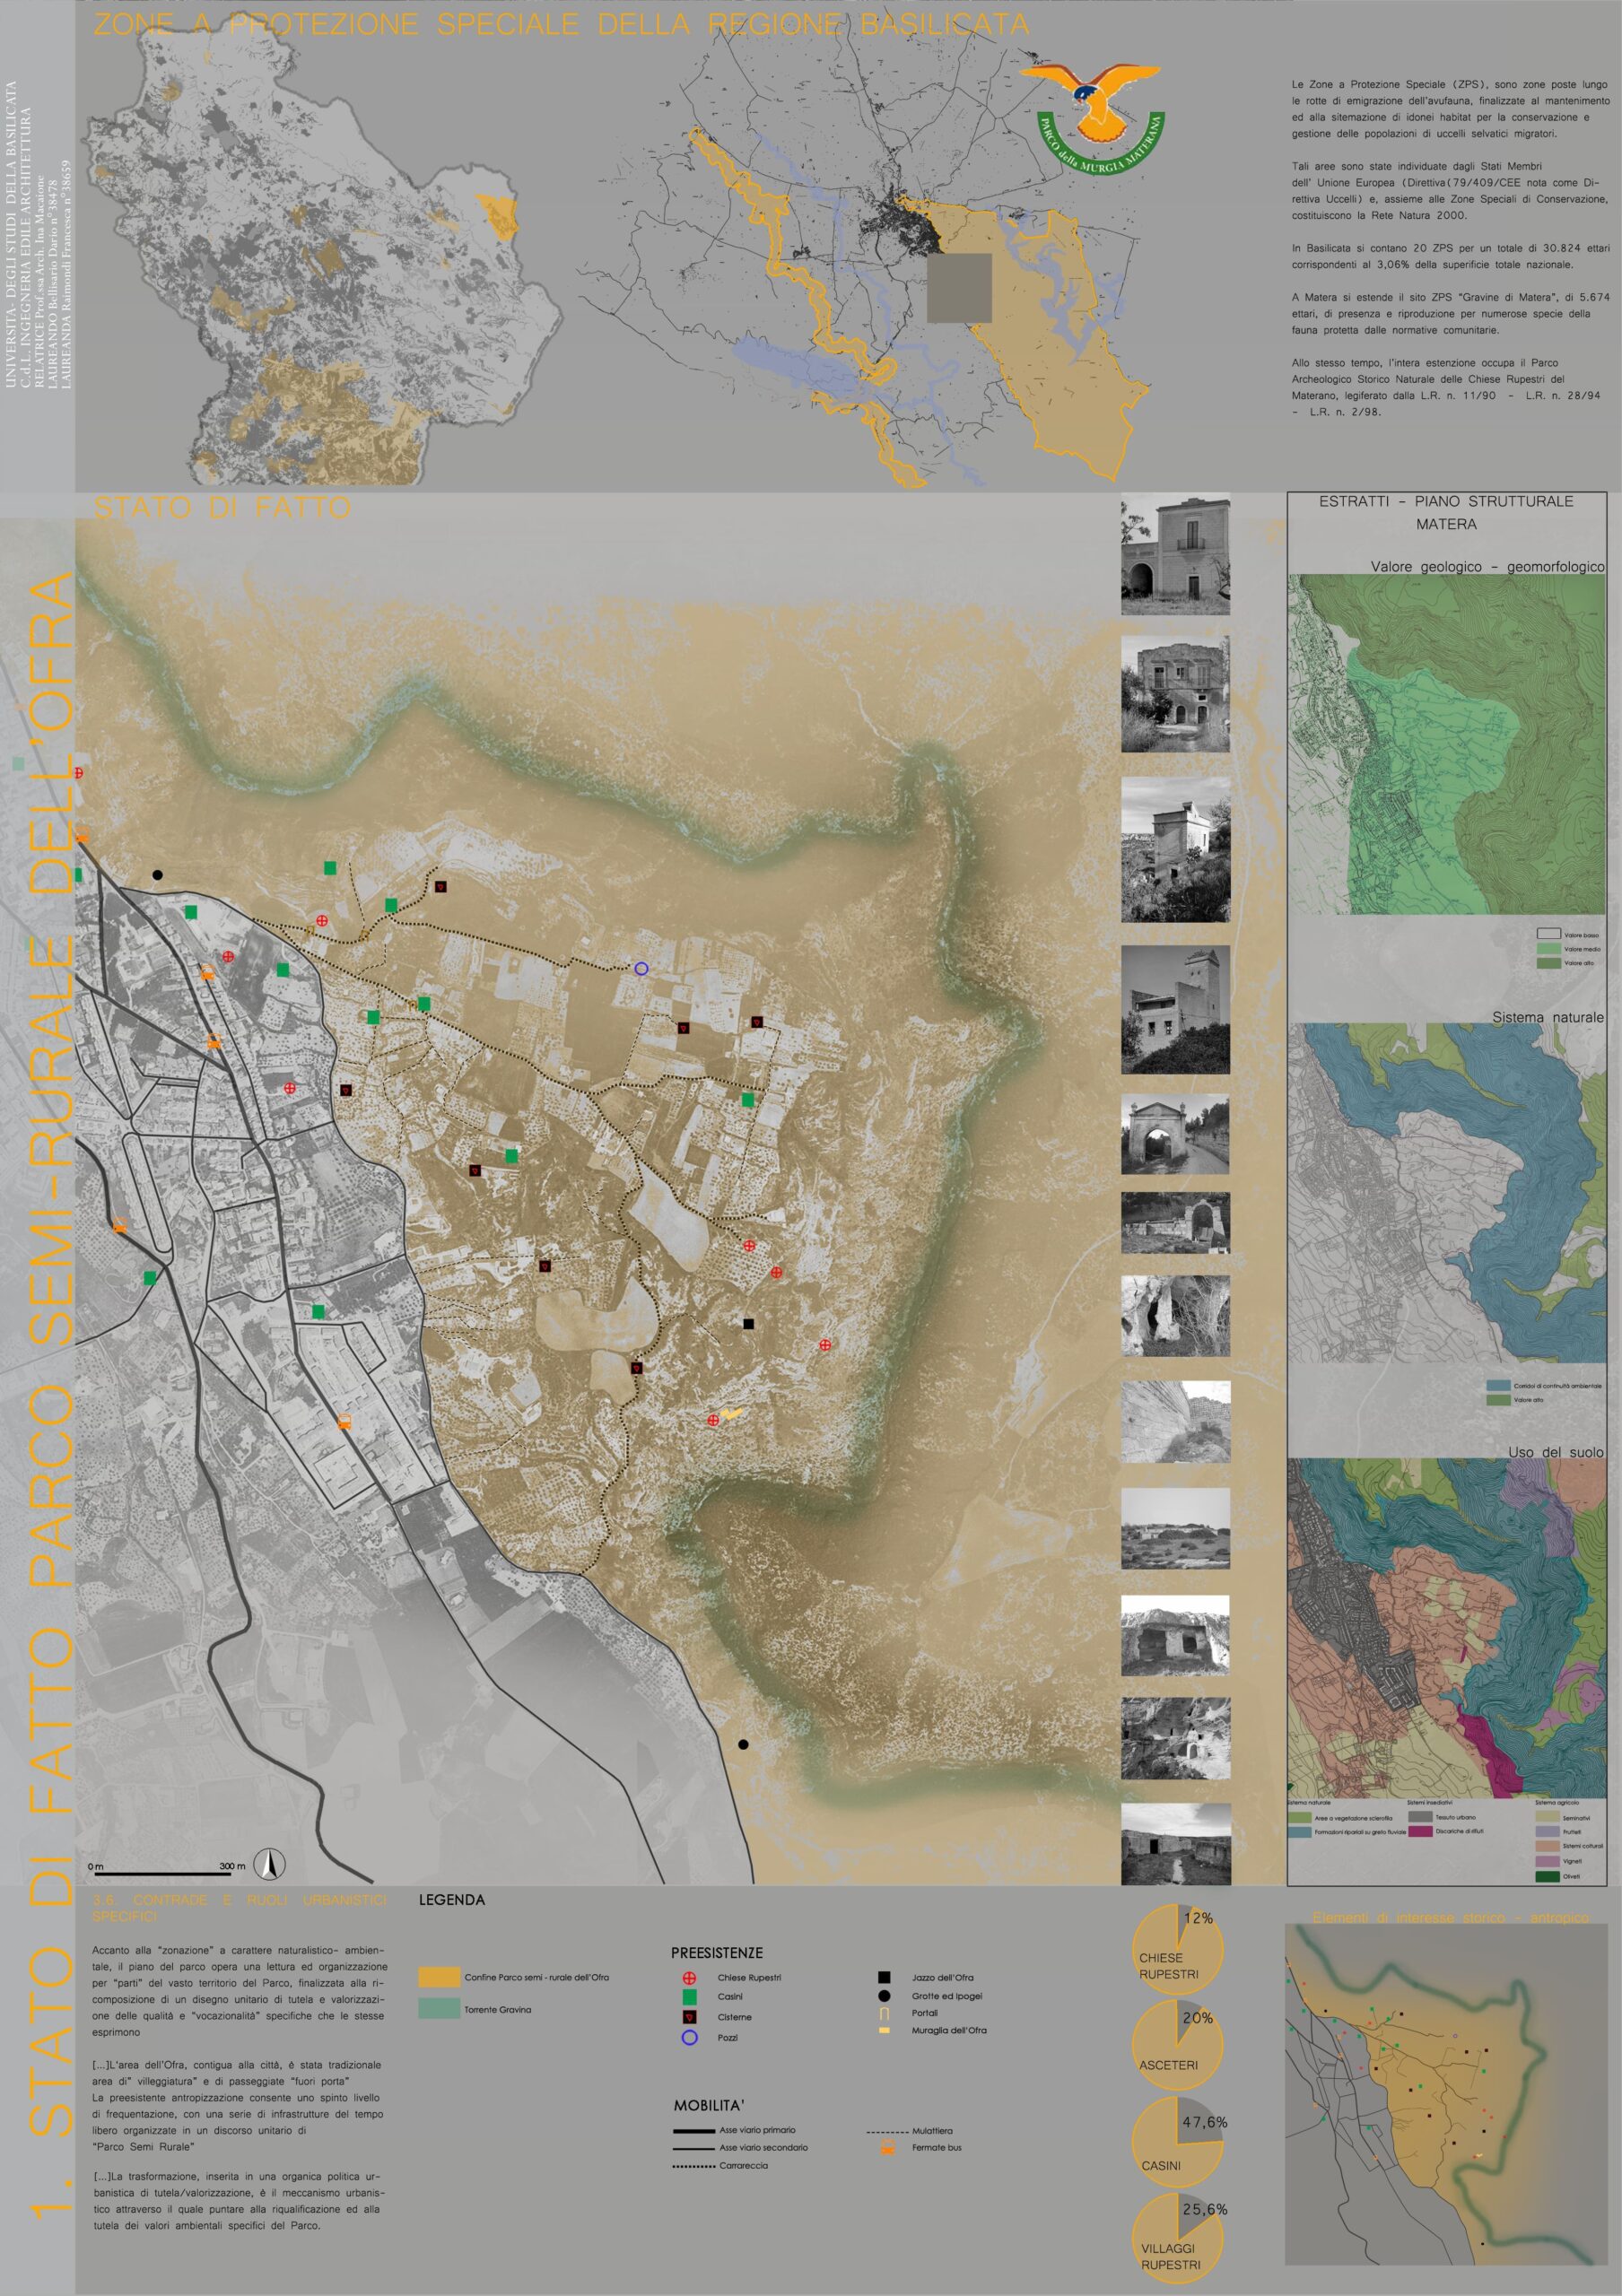Click the Chiese Rupestri red cross legend icon
Screen dimensions: 1622x2296
pos(689,1977)
